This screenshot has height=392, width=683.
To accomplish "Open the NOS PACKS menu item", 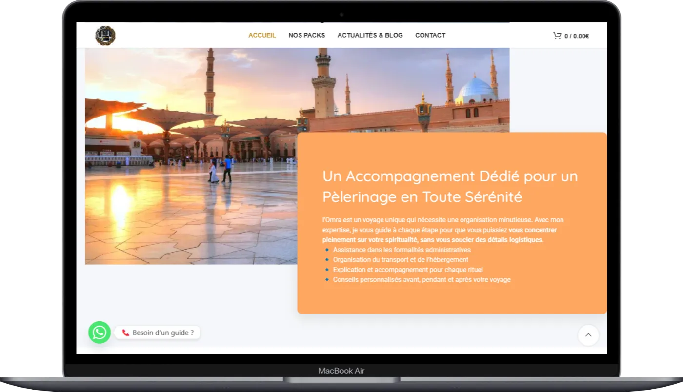I will [x=306, y=35].
